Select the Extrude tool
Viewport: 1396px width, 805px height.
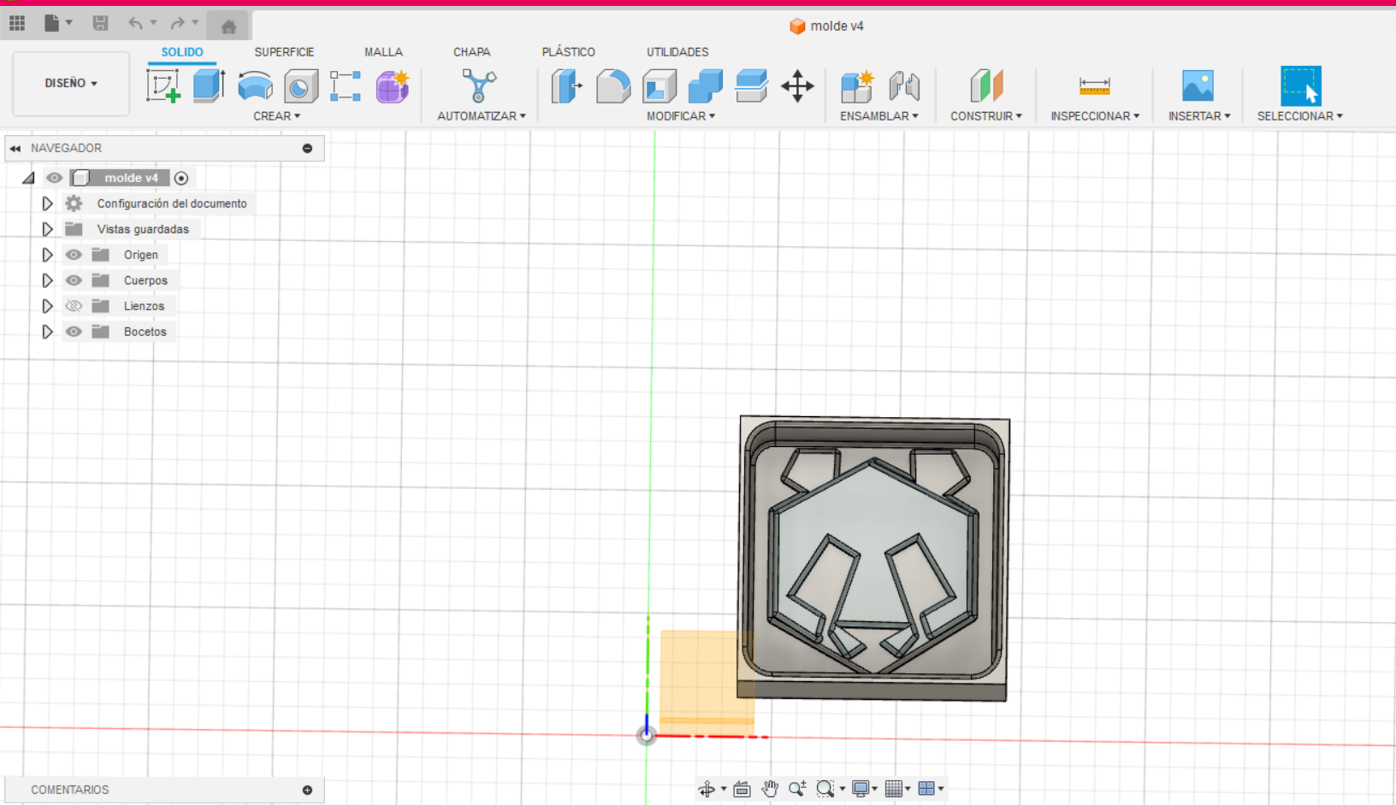coord(208,86)
